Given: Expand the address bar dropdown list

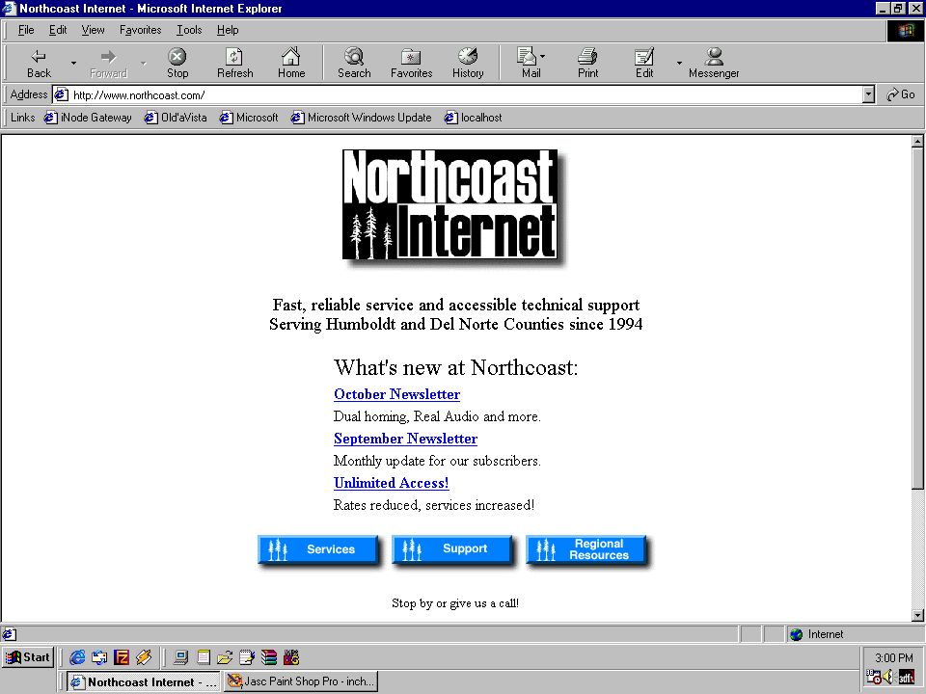Looking at the screenshot, I should click(868, 94).
